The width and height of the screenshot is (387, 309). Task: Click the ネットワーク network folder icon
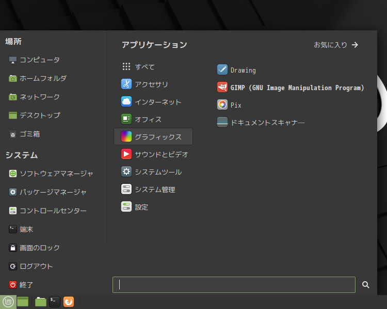pos(13,97)
